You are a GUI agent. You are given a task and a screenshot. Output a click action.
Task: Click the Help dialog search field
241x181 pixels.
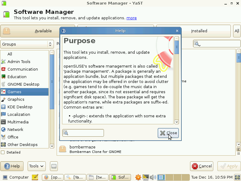click(x=83, y=133)
